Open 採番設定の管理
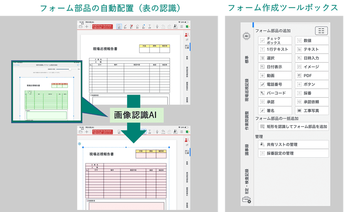344x212 pixels. pyautogui.click(x=293, y=154)
